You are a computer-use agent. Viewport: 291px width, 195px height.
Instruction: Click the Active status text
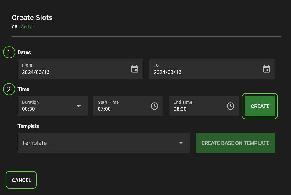pyautogui.click(x=27, y=27)
